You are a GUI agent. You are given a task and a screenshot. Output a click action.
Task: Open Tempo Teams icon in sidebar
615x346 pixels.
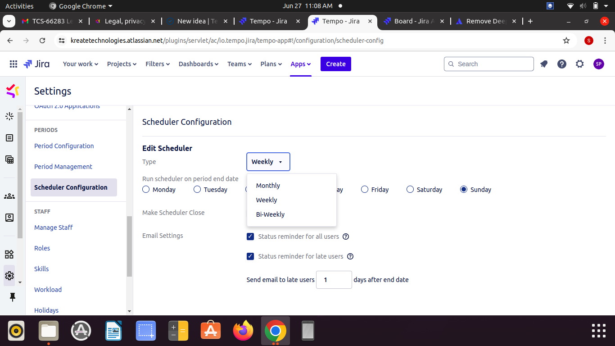point(9,196)
